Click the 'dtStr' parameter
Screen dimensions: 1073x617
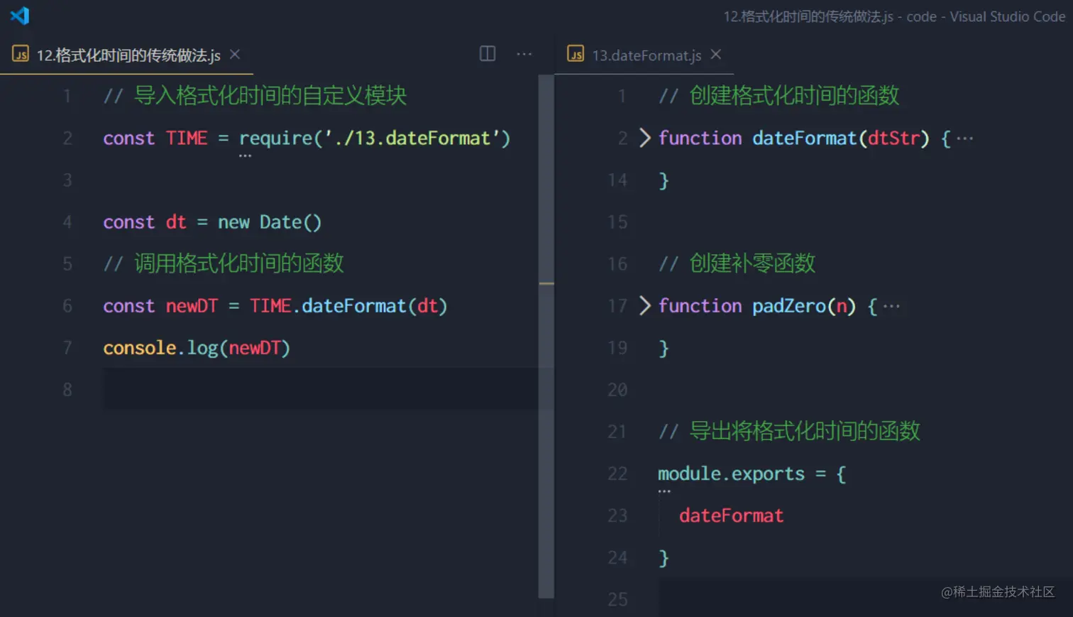[x=893, y=138]
